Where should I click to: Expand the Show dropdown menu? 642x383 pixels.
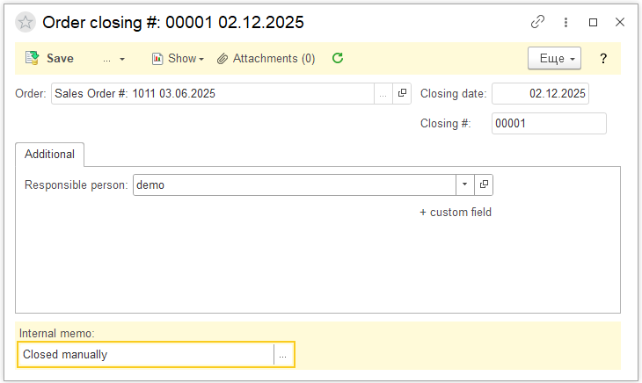click(178, 59)
